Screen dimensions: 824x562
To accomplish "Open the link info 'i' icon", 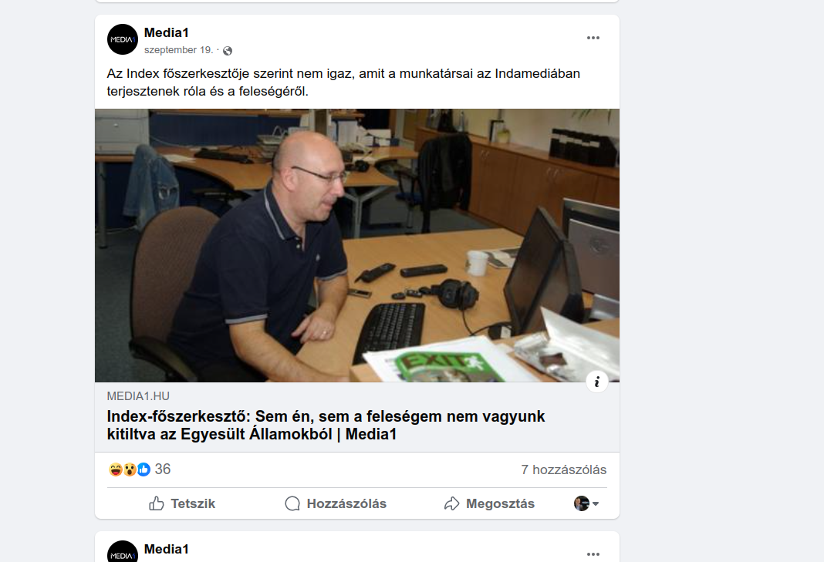I will (597, 382).
